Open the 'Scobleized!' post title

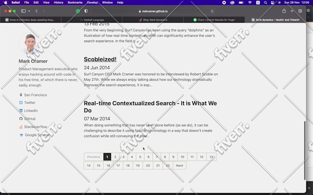point(100,59)
